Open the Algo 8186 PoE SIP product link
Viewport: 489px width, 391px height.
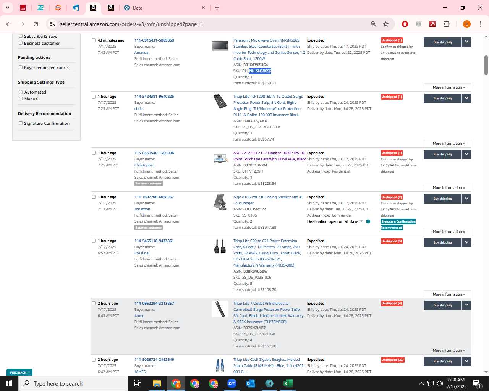coord(268,200)
